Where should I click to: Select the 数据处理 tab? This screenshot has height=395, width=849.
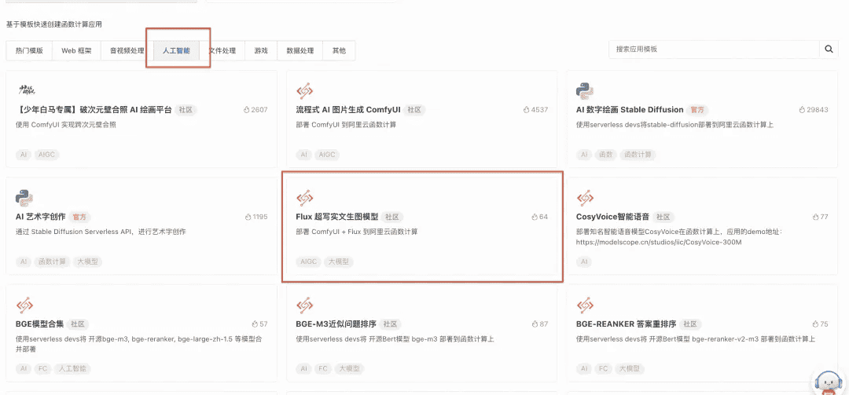(300, 50)
